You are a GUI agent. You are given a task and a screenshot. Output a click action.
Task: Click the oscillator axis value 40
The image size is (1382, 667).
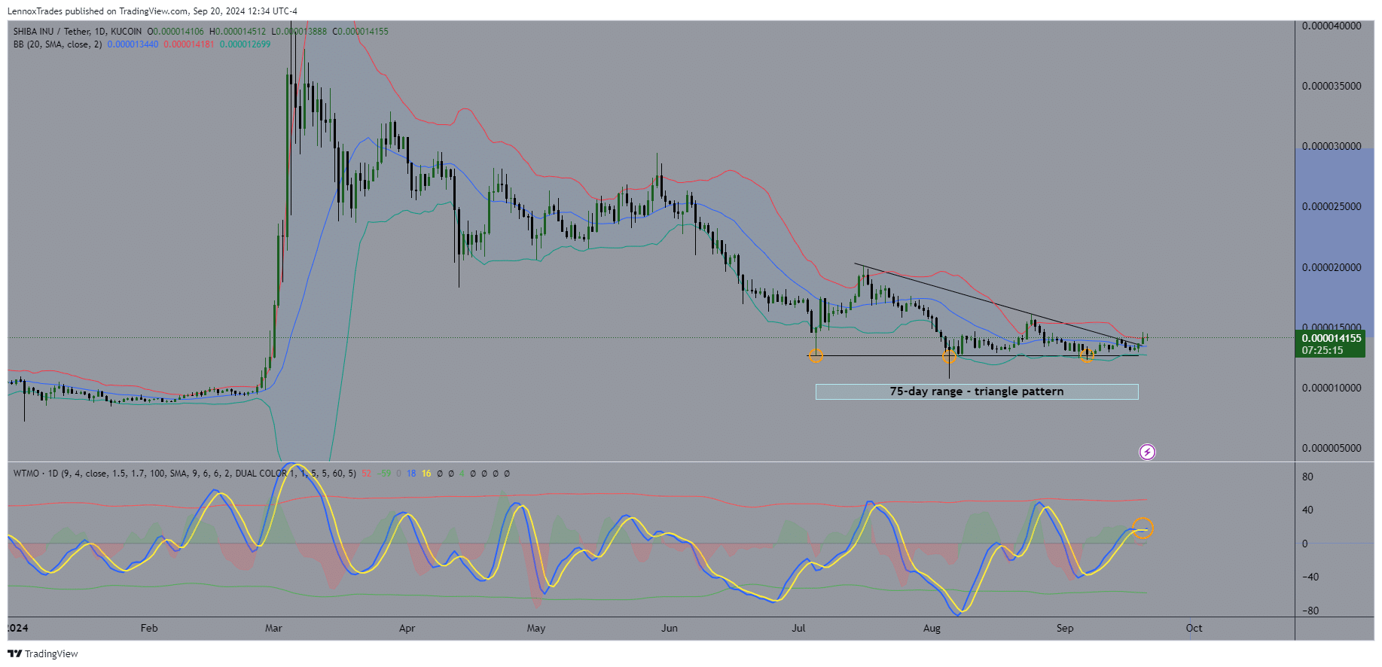point(1307,510)
